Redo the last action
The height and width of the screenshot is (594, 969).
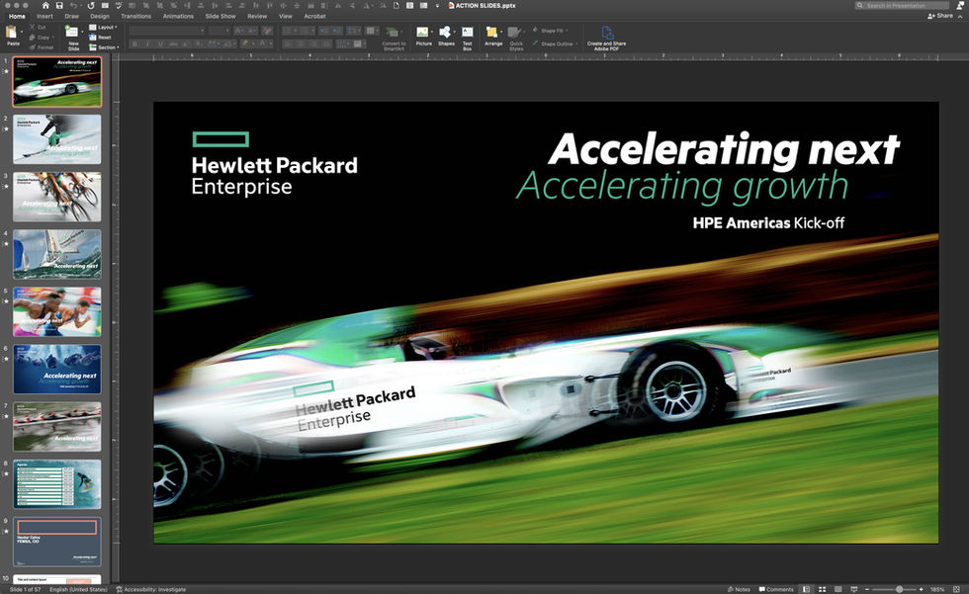pyautogui.click(x=91, y=5)
